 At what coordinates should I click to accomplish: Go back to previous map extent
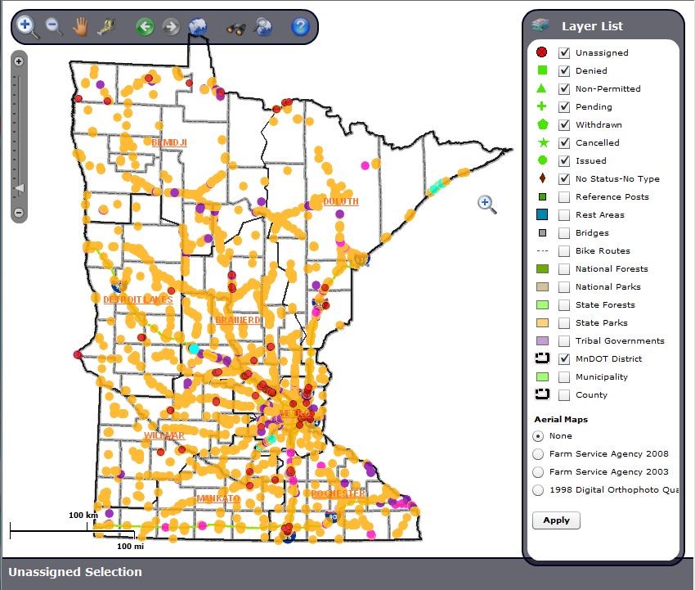[145, 27]
